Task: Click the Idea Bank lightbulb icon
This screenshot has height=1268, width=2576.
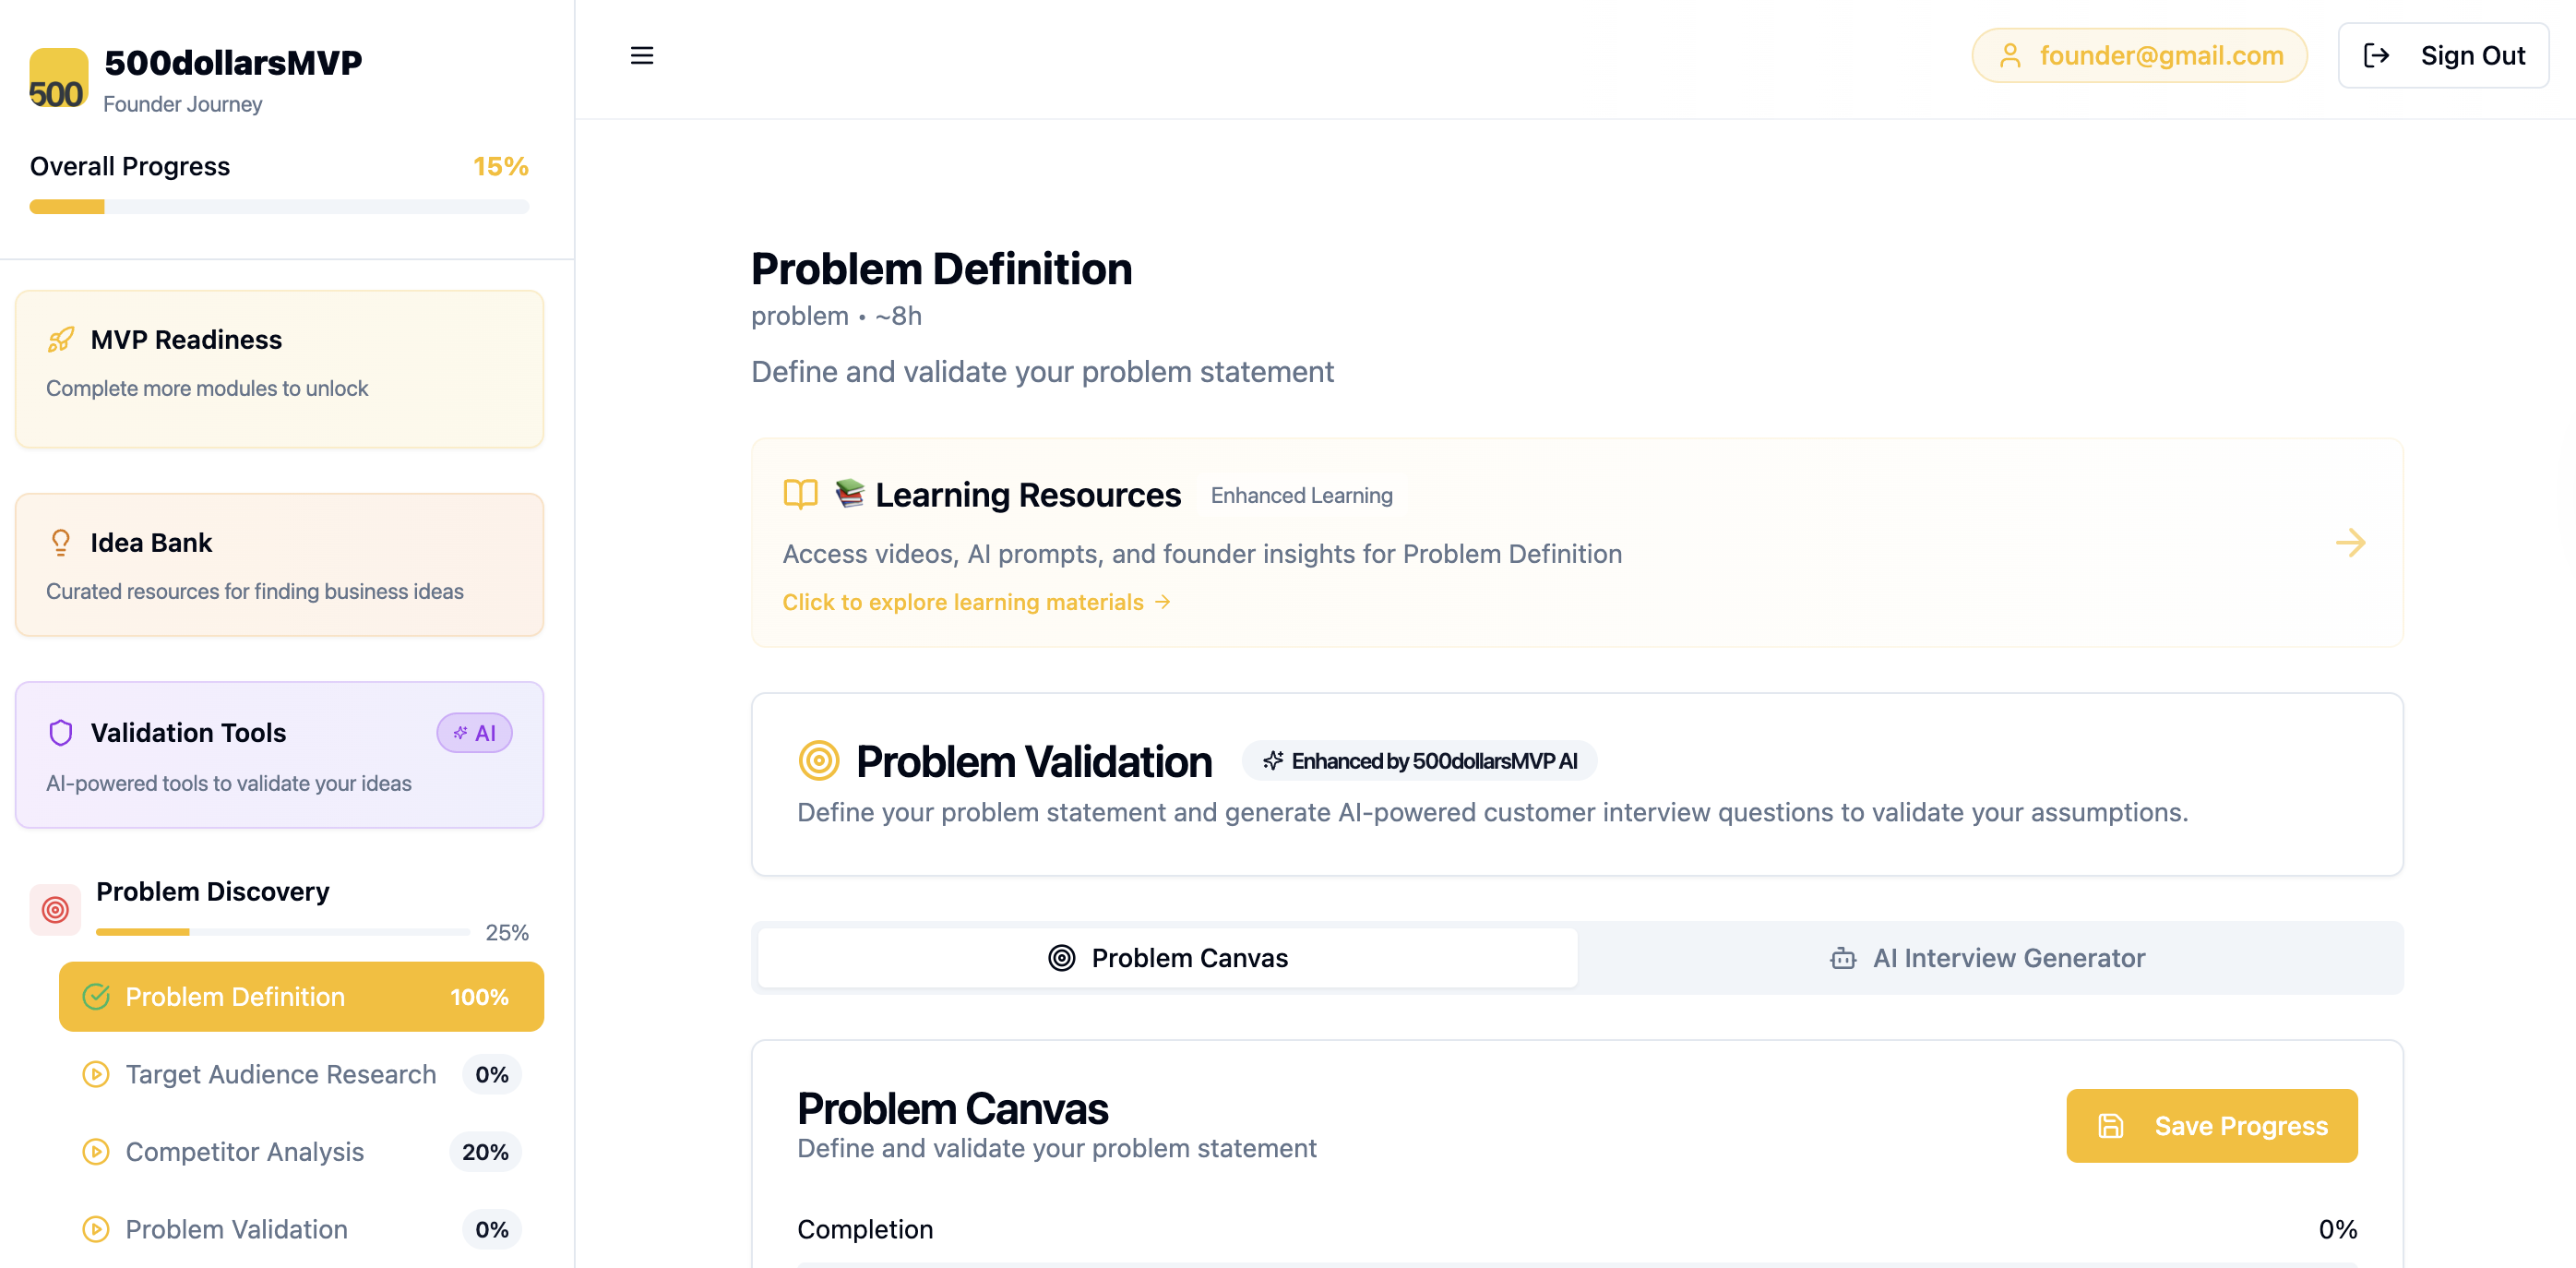Action: click(61, 543)
